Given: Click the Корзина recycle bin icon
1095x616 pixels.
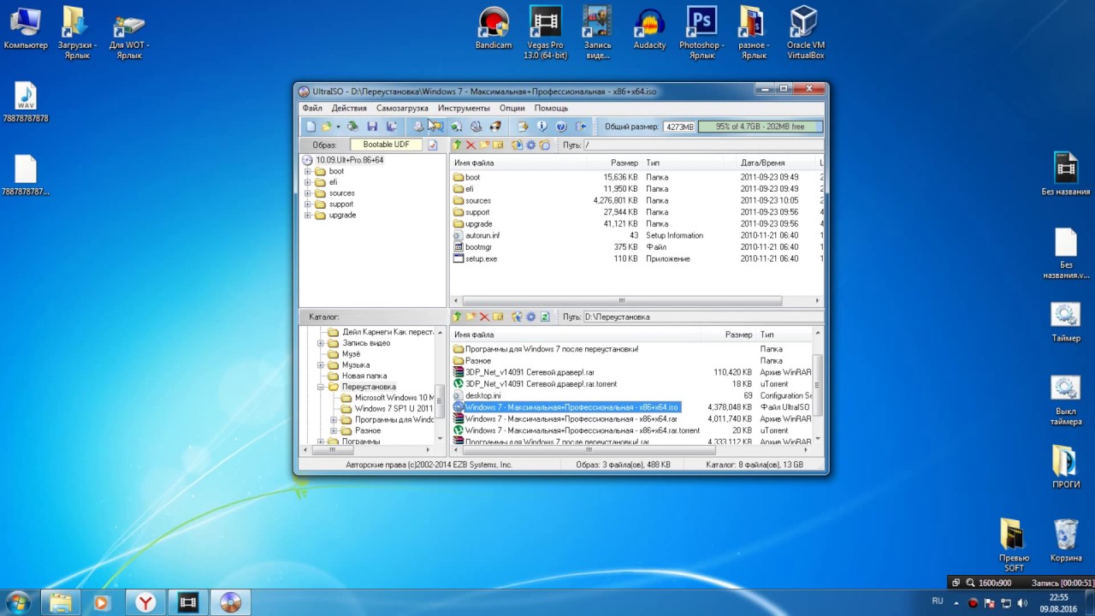Looking at the screenshot, I should click(x=1066, y=540).
